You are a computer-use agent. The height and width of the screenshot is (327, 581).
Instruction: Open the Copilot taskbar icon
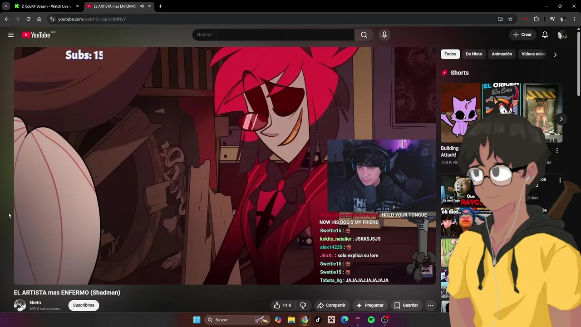coord(278,320)
